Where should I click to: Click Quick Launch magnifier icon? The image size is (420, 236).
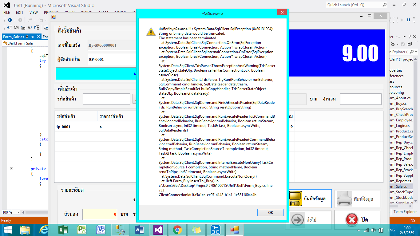coord(384,5)
